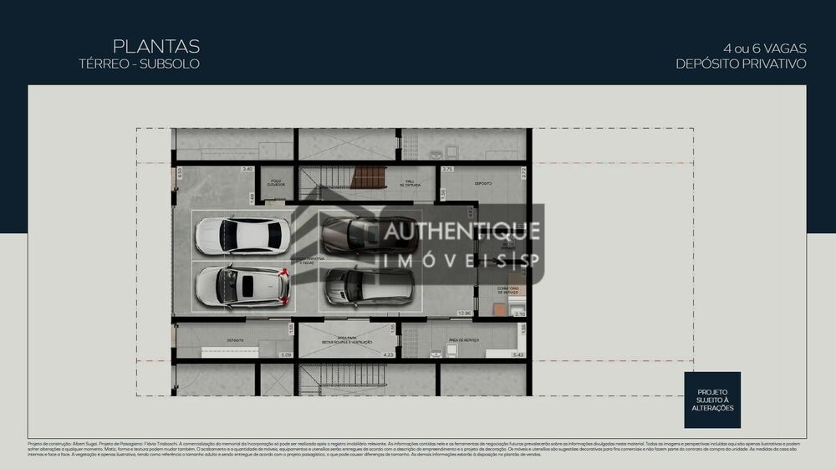
Task: Select the white hatchback with red mirrors
Action: [242, 287]
